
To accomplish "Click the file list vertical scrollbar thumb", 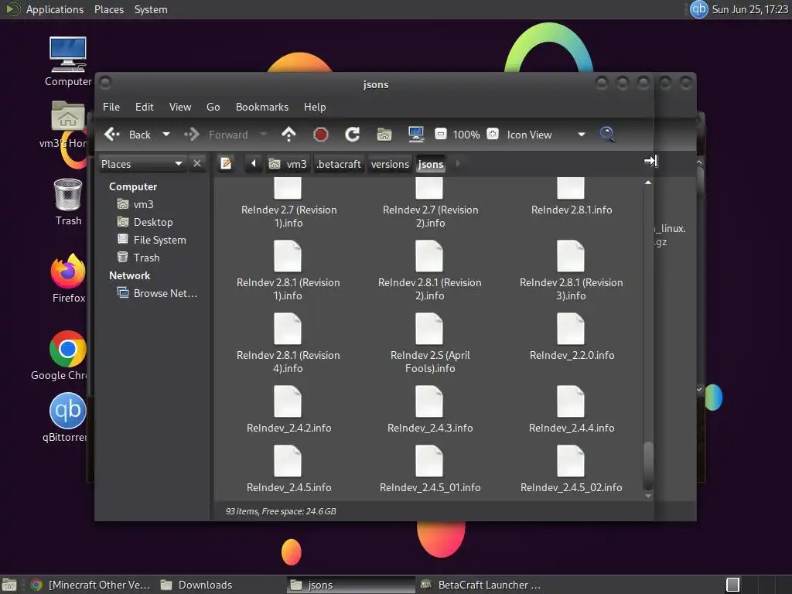I will pyautogui.click(x=648, y=465).
